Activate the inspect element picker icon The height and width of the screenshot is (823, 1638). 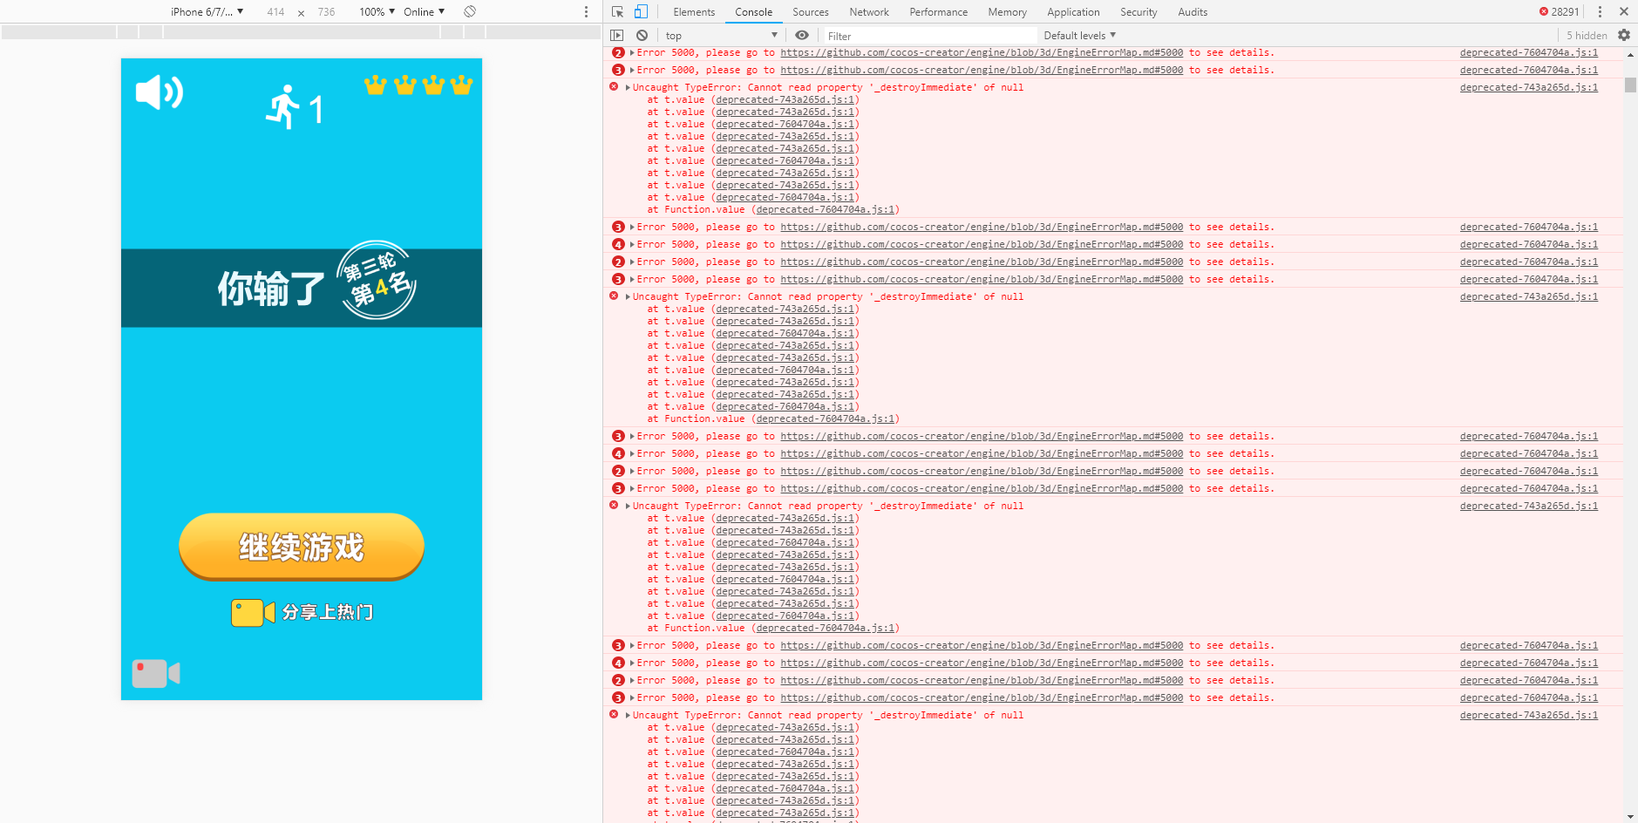point(618,11)
